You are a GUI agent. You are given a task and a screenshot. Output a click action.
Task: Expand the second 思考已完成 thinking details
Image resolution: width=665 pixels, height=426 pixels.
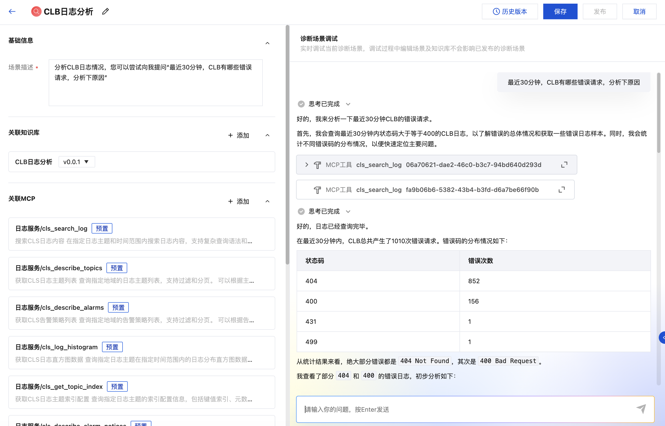point(348,212)
